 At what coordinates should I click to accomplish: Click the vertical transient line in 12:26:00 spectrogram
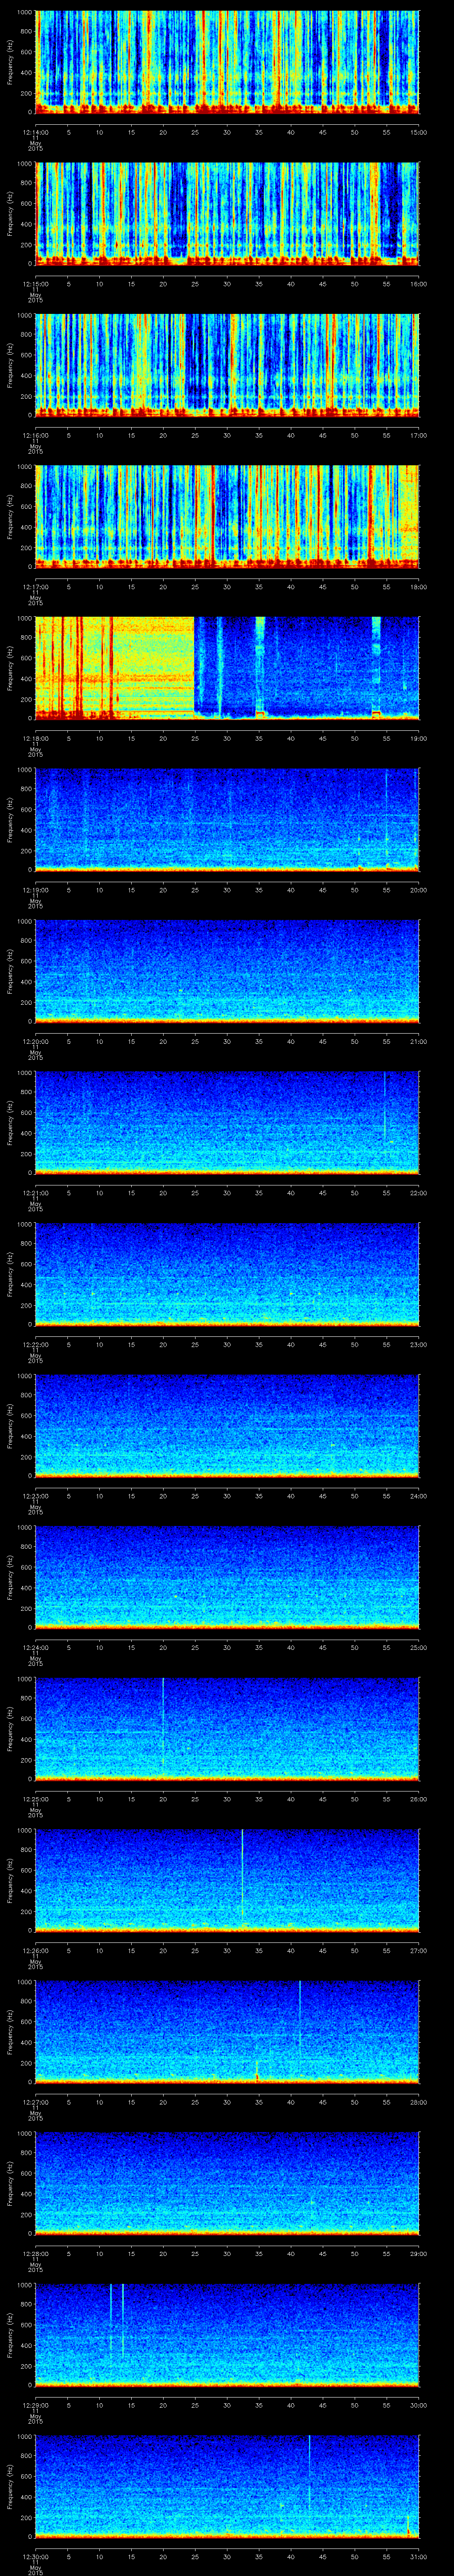point(243,1873)
